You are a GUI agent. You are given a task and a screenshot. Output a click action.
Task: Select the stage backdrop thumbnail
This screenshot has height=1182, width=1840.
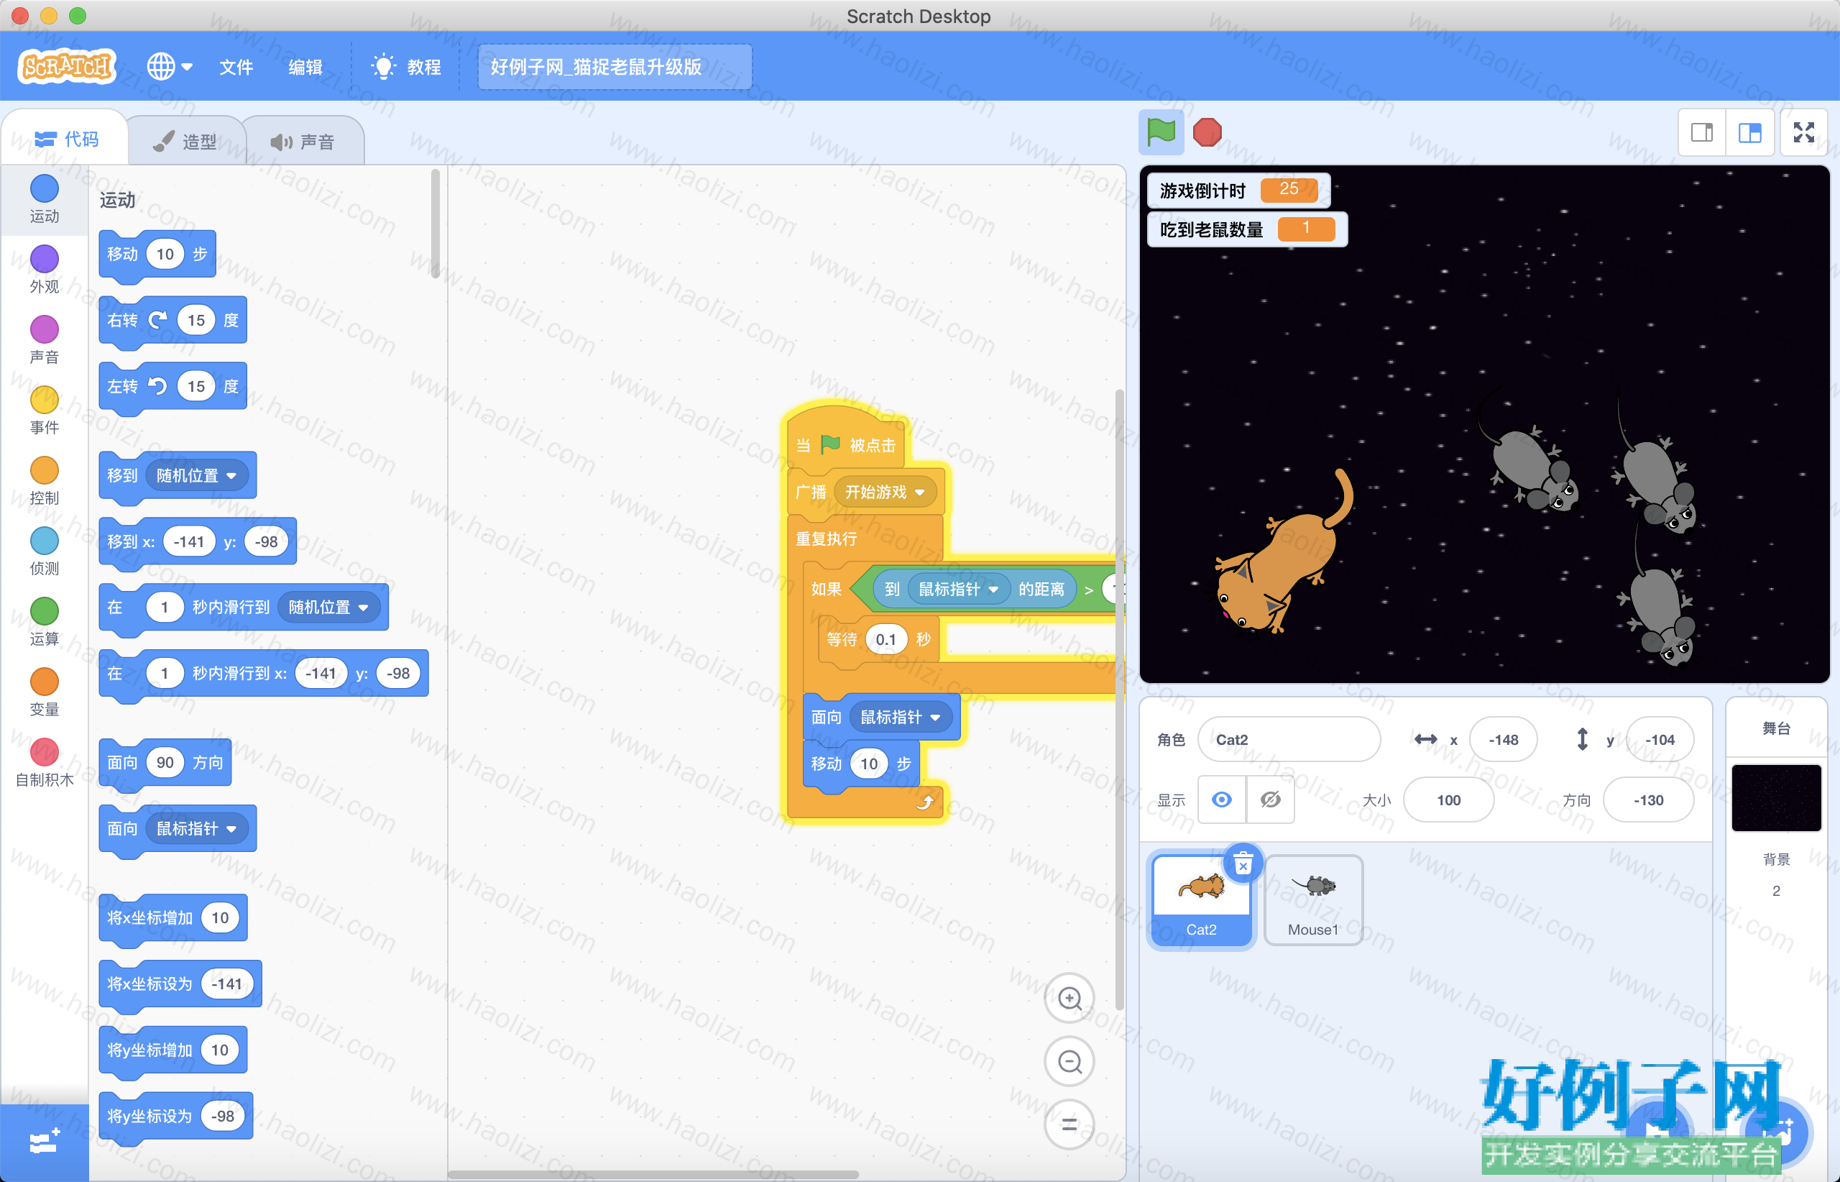[1775, 797]
